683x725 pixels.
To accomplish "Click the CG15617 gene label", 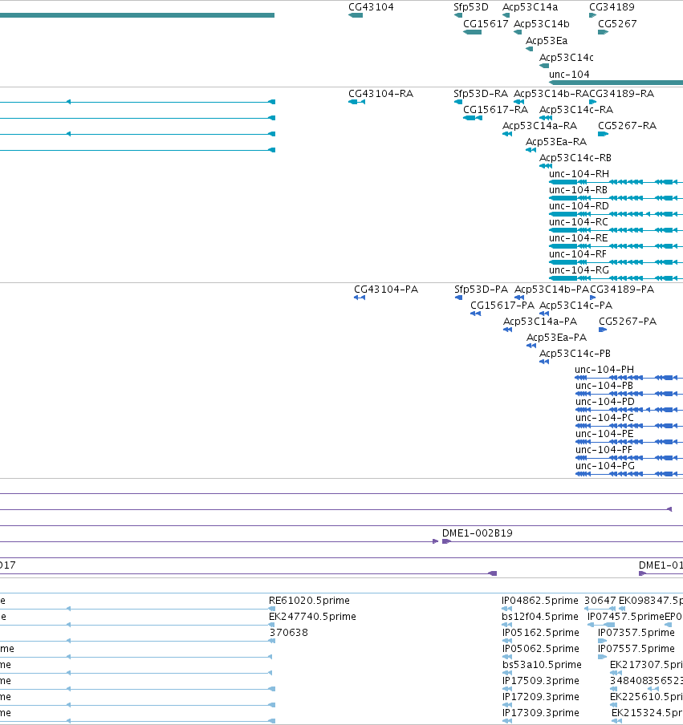I will click(x=486, y=23).
